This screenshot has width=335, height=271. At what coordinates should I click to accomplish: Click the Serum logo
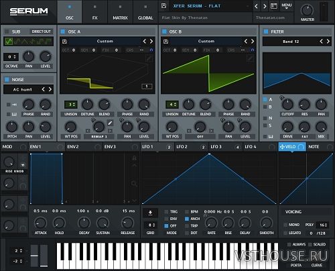coord(29,11)
